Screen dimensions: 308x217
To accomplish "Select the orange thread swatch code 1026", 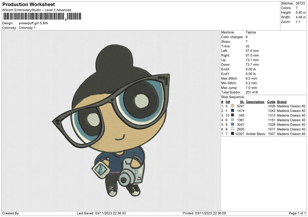I will 233,106.
